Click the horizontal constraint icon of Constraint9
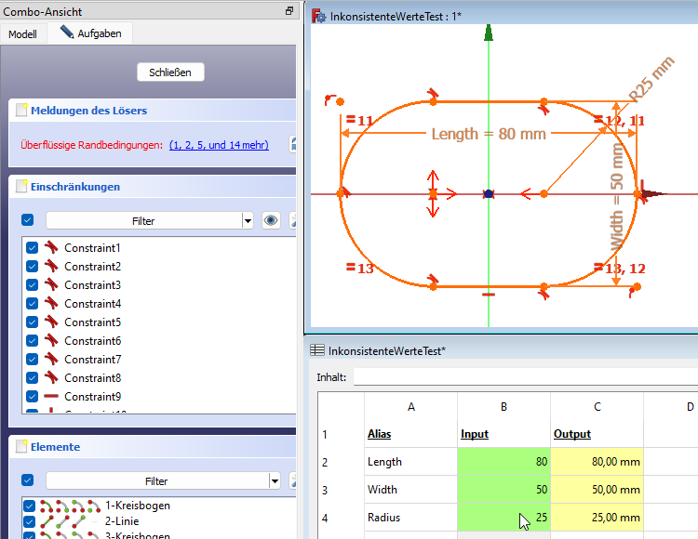 click(51, 397)
